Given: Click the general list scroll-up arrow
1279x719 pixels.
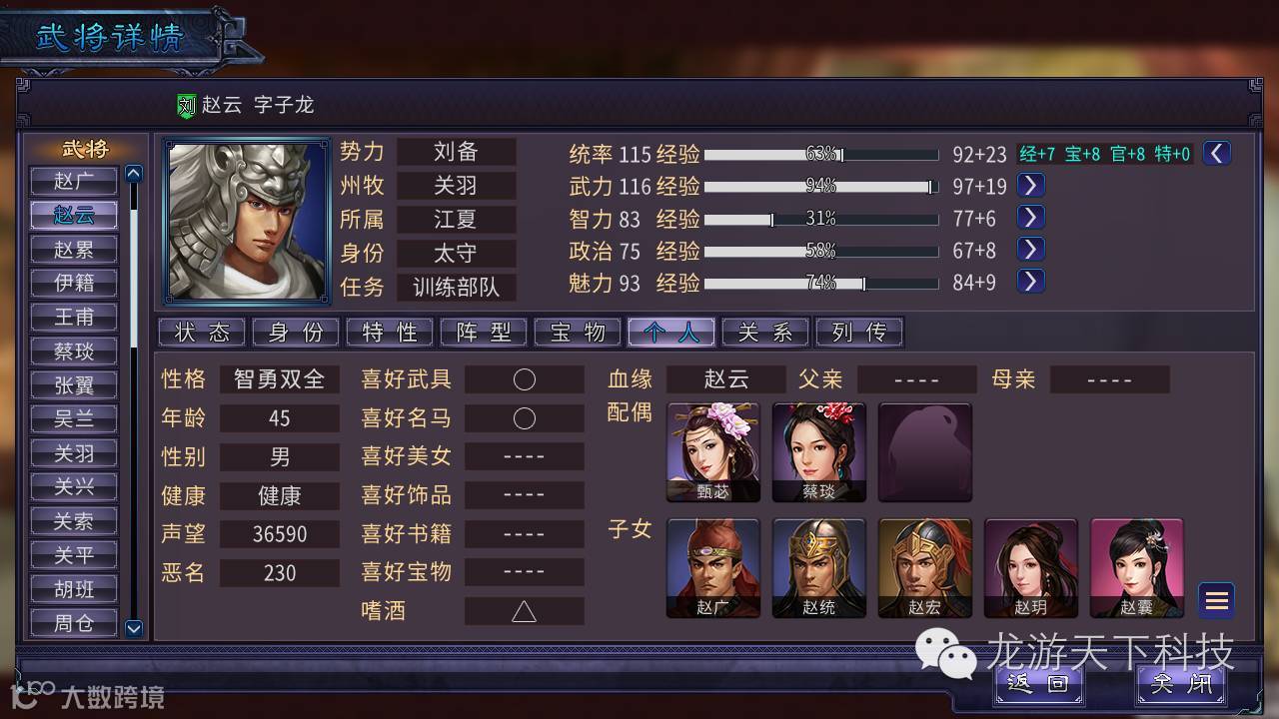Looking at the screenshot, I should click(x=134, y=174).
